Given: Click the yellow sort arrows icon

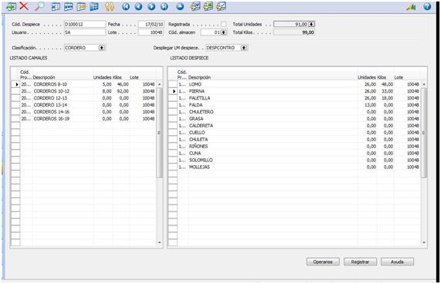Looking at the screenshot, I should pyautogui.click(x=110, y=6).
